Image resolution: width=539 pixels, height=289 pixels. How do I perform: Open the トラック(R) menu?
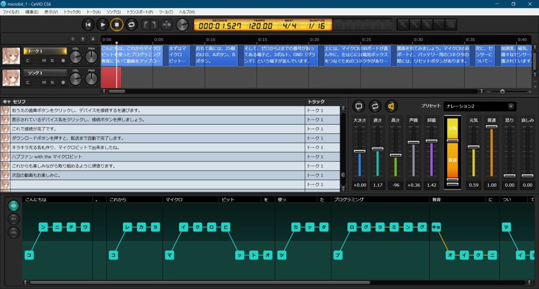point(72,12)
